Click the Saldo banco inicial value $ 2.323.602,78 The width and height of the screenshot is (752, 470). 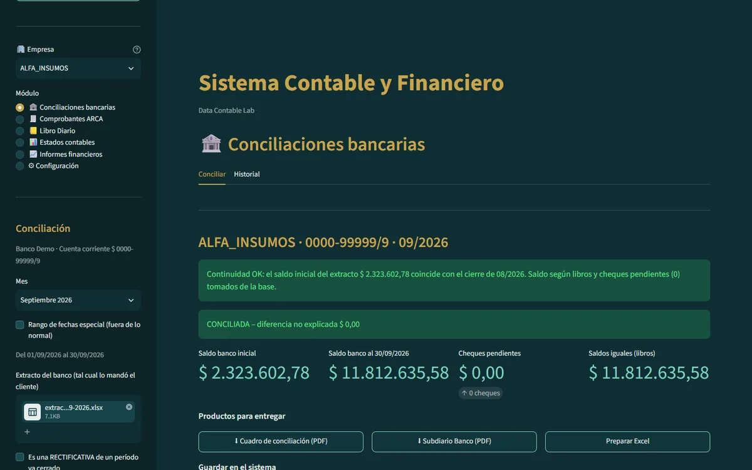(254, 373)
